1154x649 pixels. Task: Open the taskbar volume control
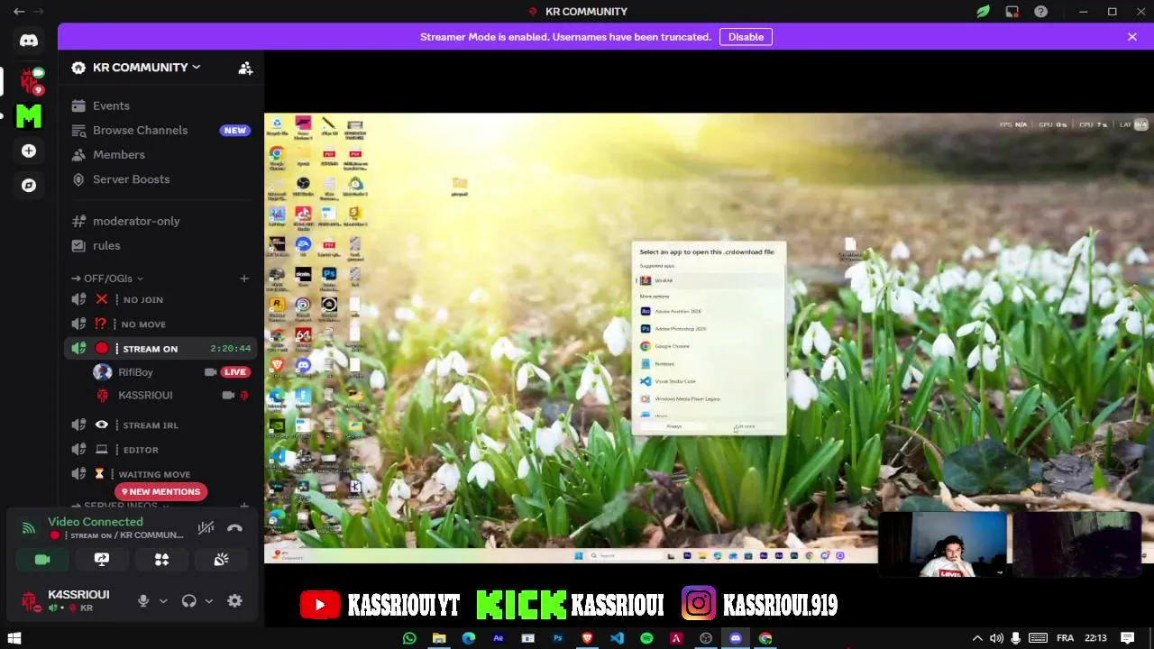(996, 638)
